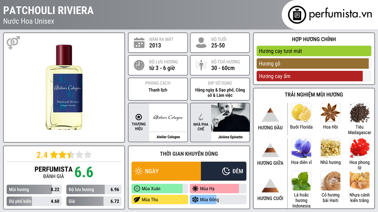Click the sun icon in Ngày bar

tap(138, 171)
